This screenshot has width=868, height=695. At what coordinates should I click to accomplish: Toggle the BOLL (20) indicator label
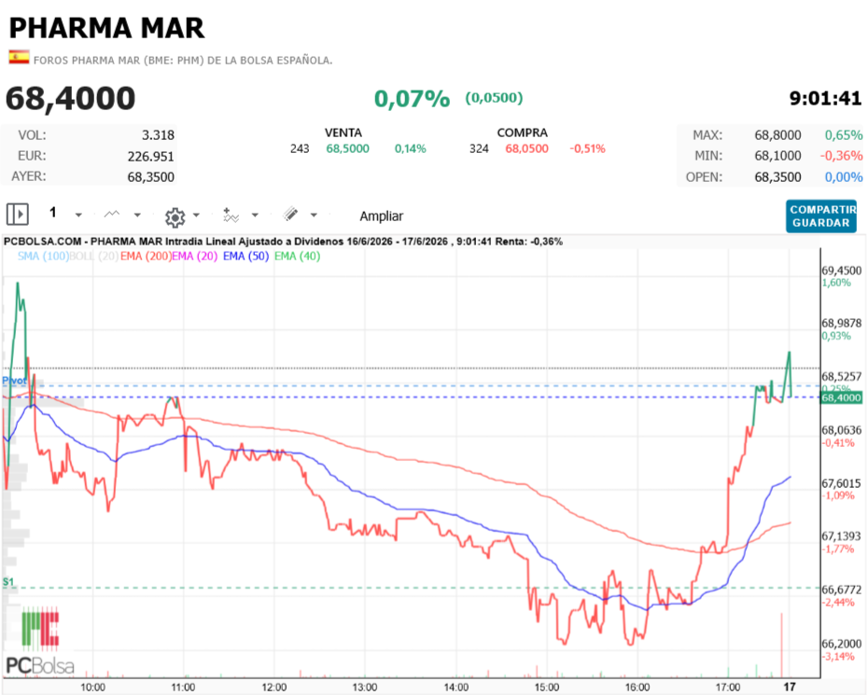94,256
